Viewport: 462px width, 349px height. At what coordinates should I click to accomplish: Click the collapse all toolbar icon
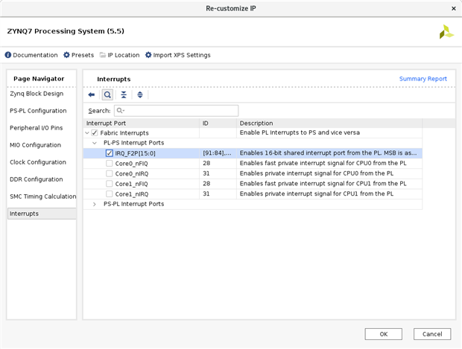124,95
